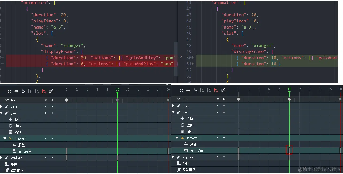Click line number 50+ in right diff gutter
The width and height of the screenshot is (343, 174).
190,58
